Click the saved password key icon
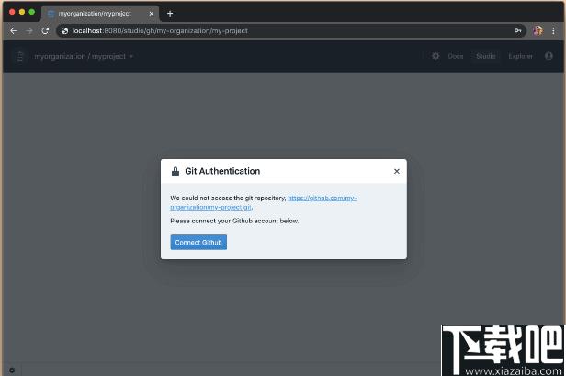566x376 pixels. click(x=517, y=31)
